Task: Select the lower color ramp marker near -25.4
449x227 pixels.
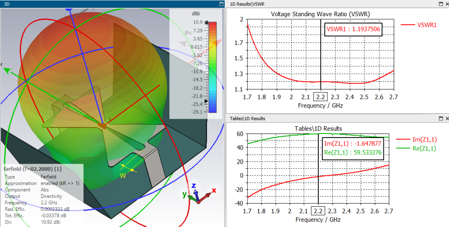Action: 206,102
